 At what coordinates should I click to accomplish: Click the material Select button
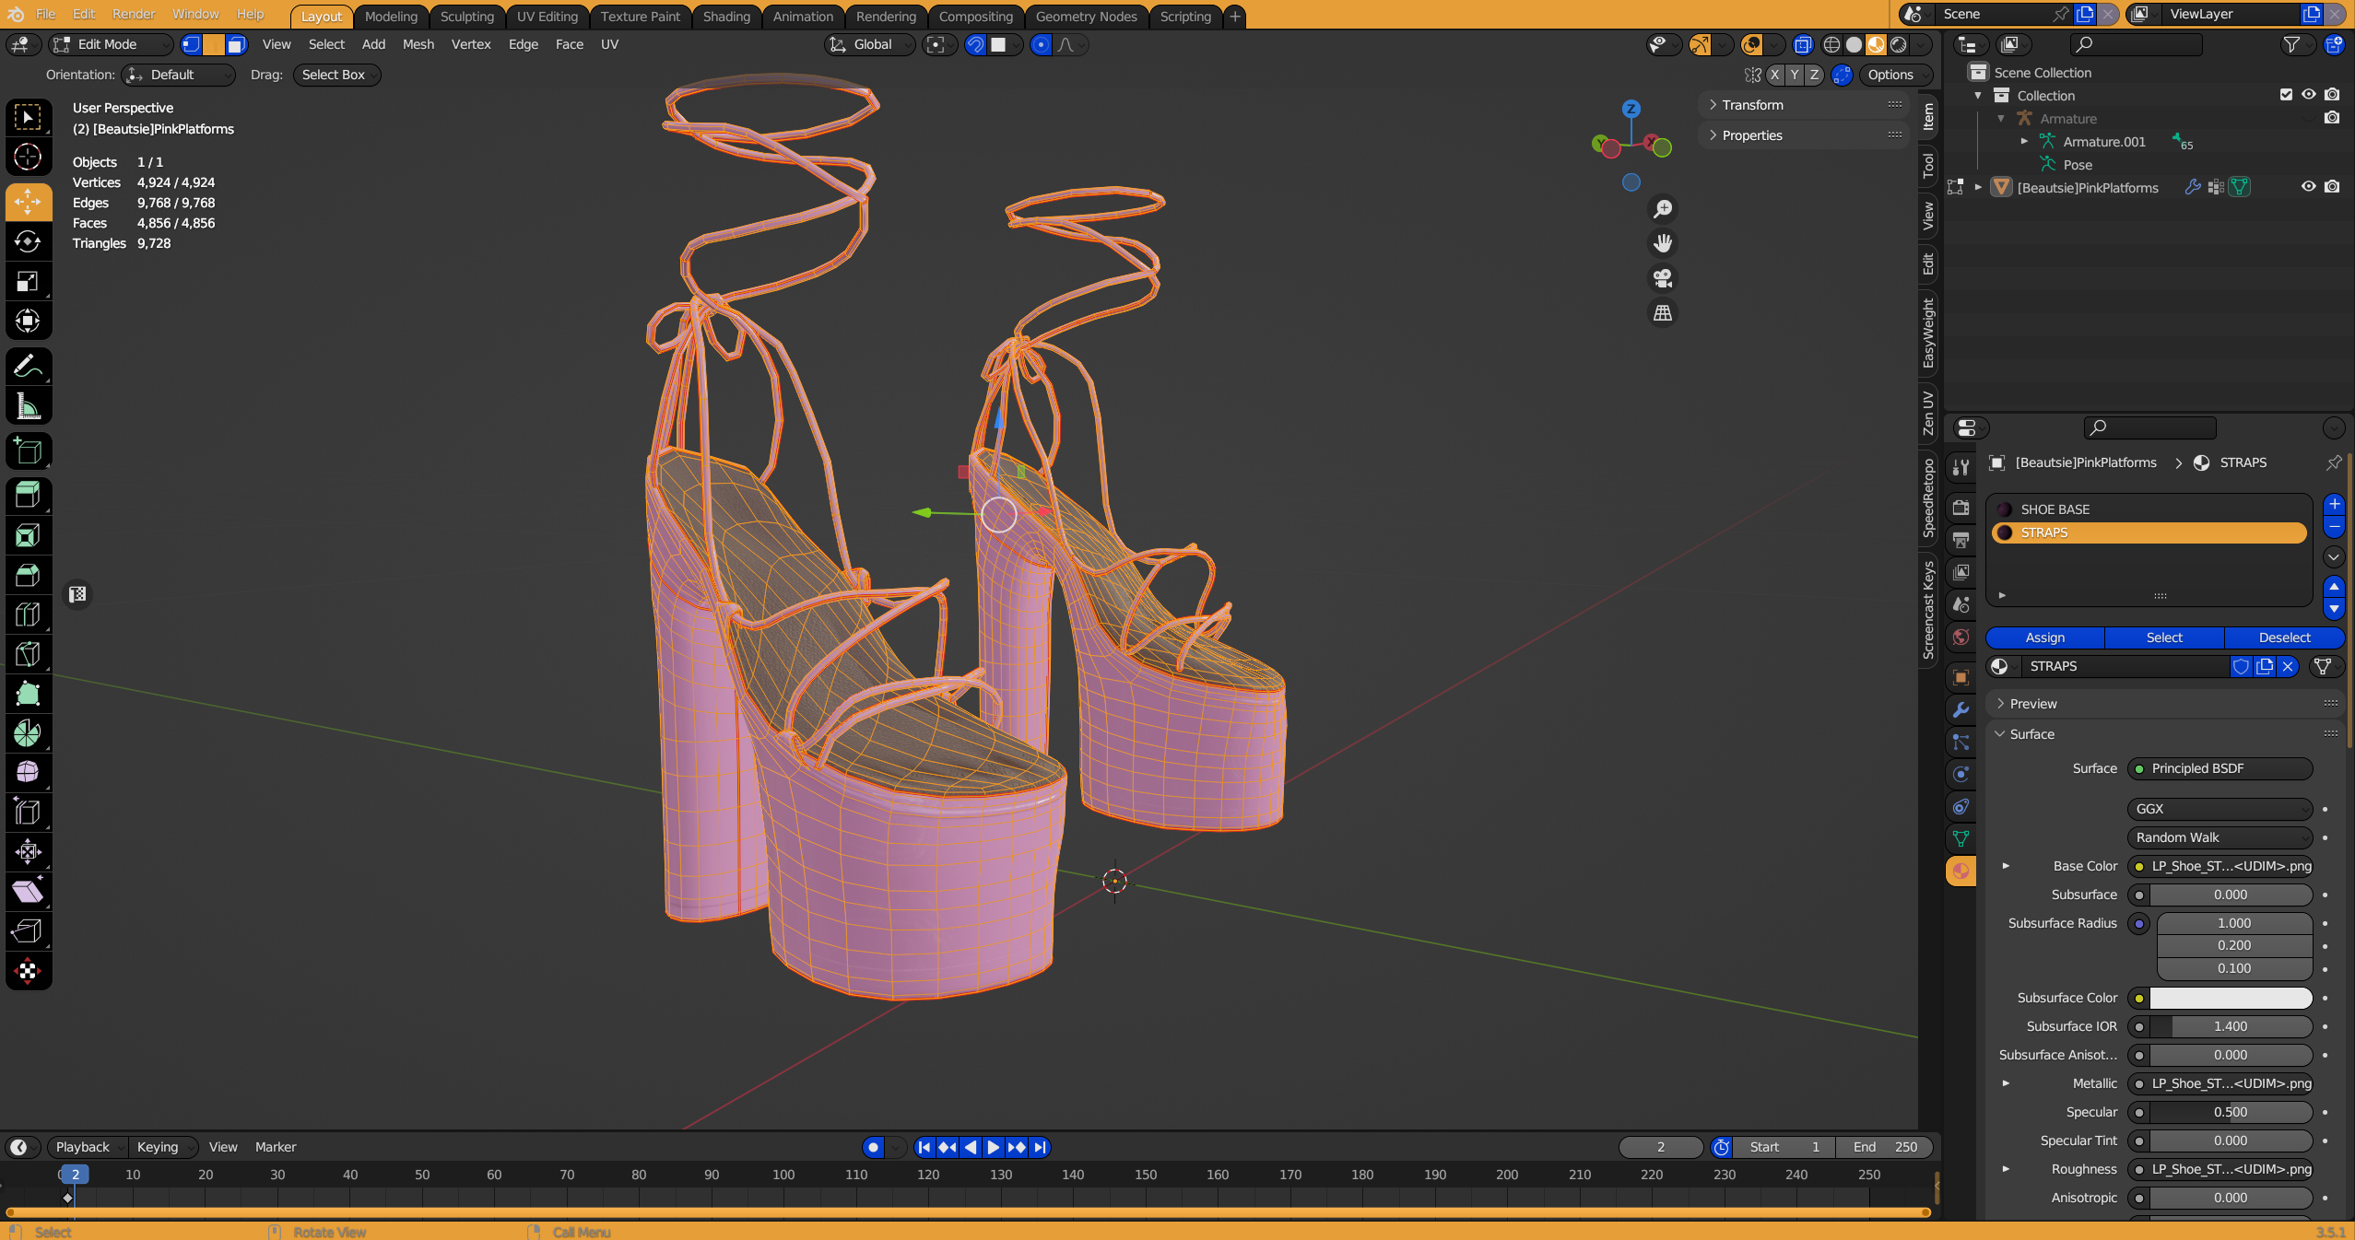point(2163,638)
